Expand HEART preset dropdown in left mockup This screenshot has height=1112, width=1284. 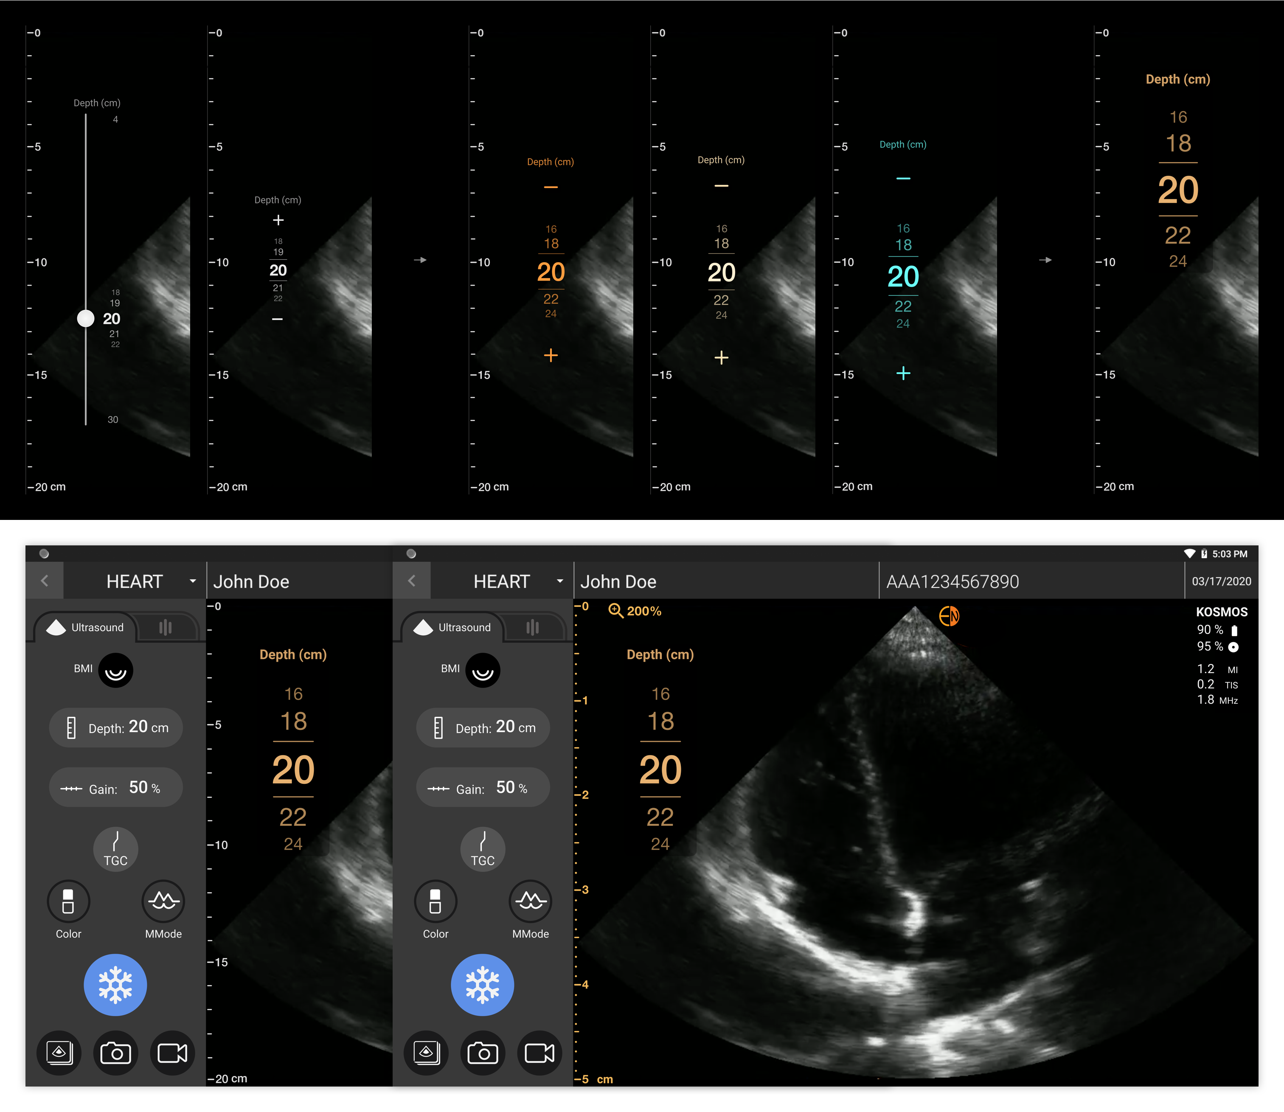pyautogui.click(x=192, y=581)
